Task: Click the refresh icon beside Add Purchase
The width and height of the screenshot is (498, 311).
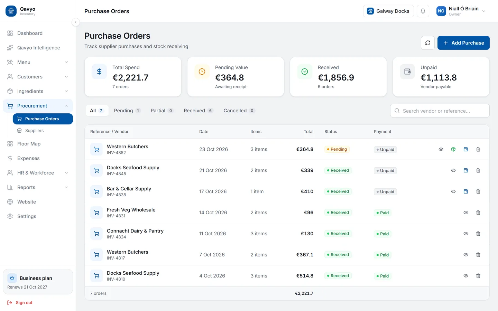Action: click(428, 43)
